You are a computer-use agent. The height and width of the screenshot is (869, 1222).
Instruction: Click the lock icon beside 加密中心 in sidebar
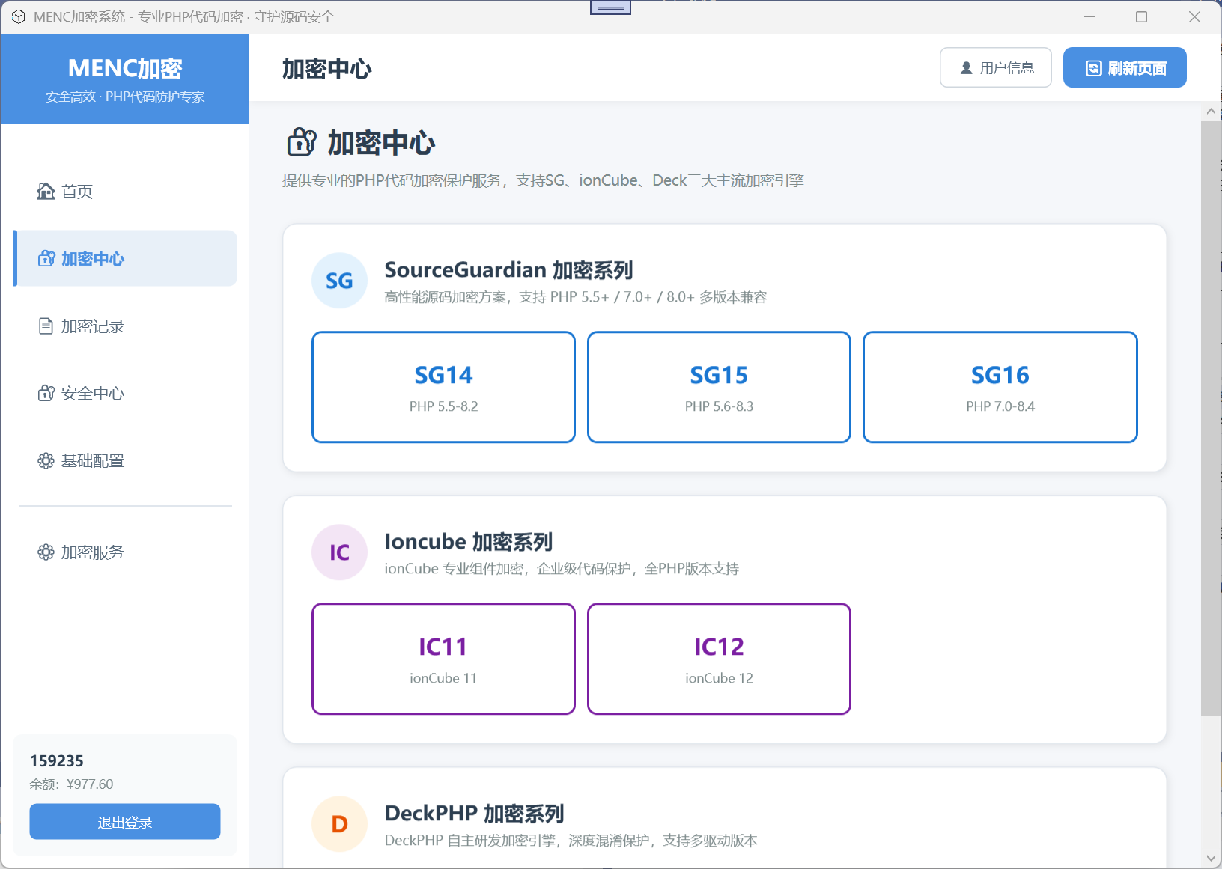click(46, 259)
